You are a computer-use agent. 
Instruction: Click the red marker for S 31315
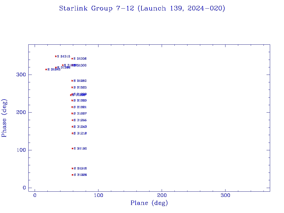tap(56, 56)
